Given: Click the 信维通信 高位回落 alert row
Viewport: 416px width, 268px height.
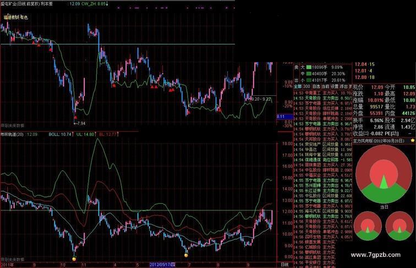Looking at the screenshot, I should (x=323, y=160).
